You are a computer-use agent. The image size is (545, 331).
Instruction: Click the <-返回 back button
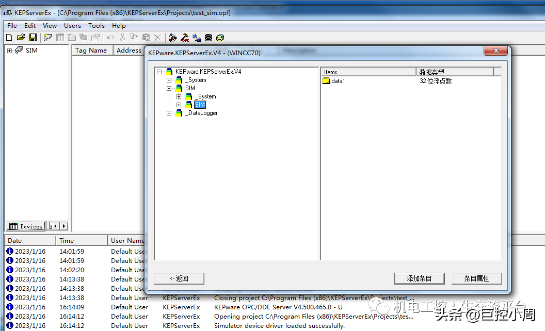[x=179, y=278]
